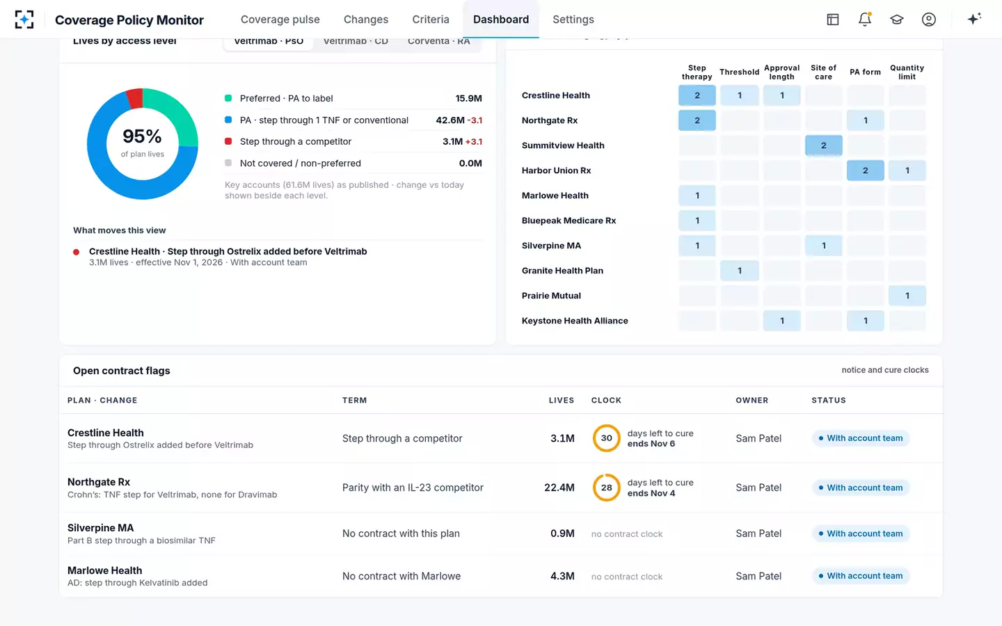Click Parity with an IL-23 competitor term
Screen dimensions: 1002x626
[x=413, y=488]
